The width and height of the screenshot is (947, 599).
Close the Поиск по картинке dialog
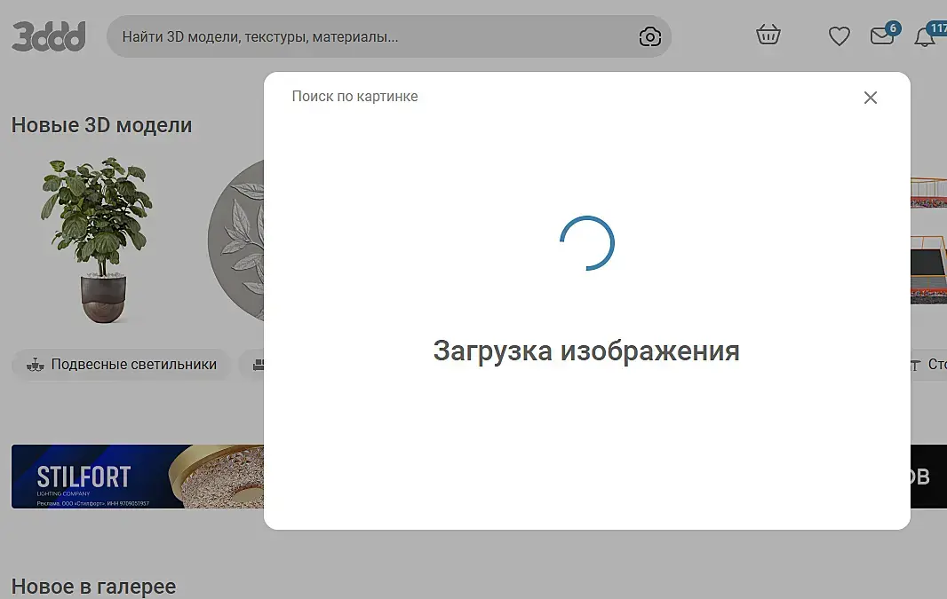[x=871, y=97]
